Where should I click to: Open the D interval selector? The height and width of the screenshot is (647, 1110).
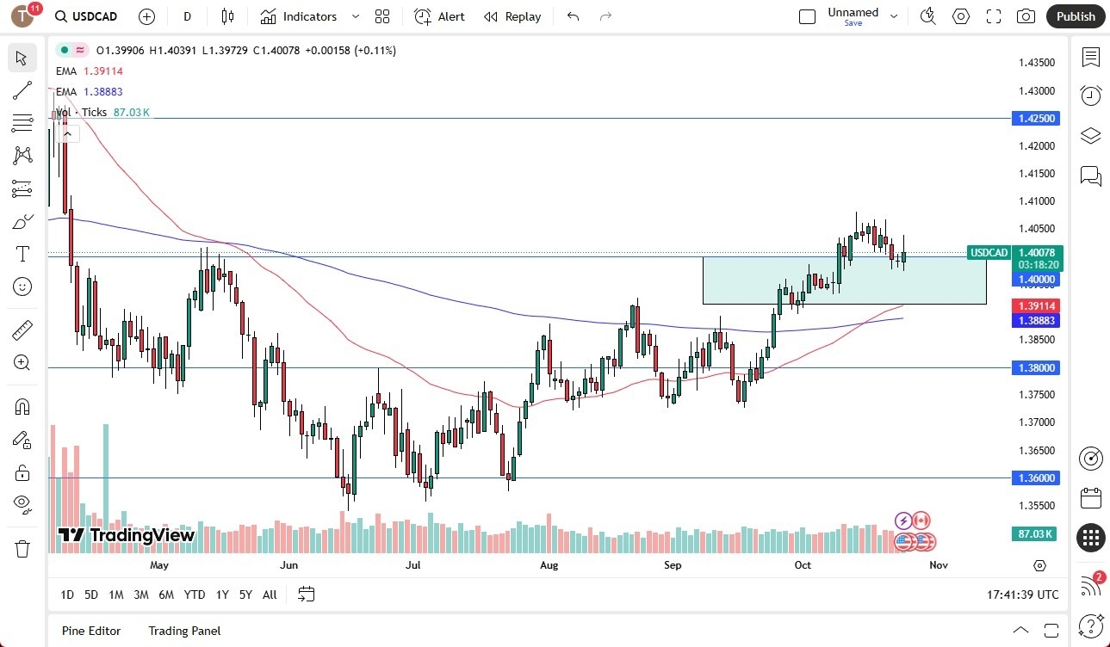(186, 16)
